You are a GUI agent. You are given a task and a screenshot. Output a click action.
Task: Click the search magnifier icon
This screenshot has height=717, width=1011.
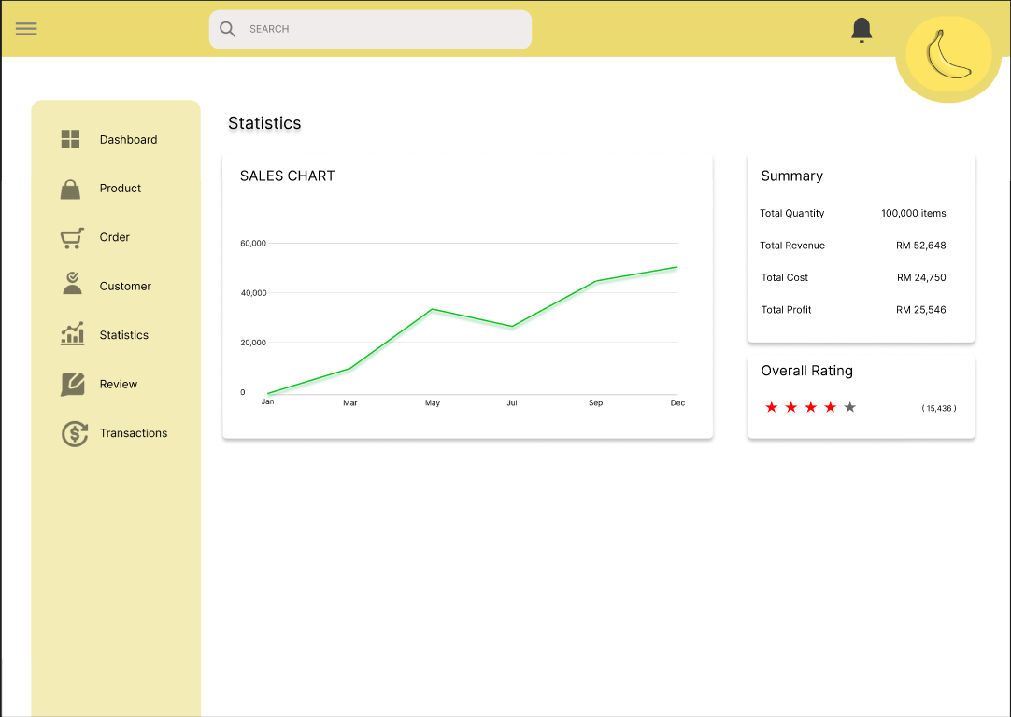pyautogui.click(x=227, y=29)
